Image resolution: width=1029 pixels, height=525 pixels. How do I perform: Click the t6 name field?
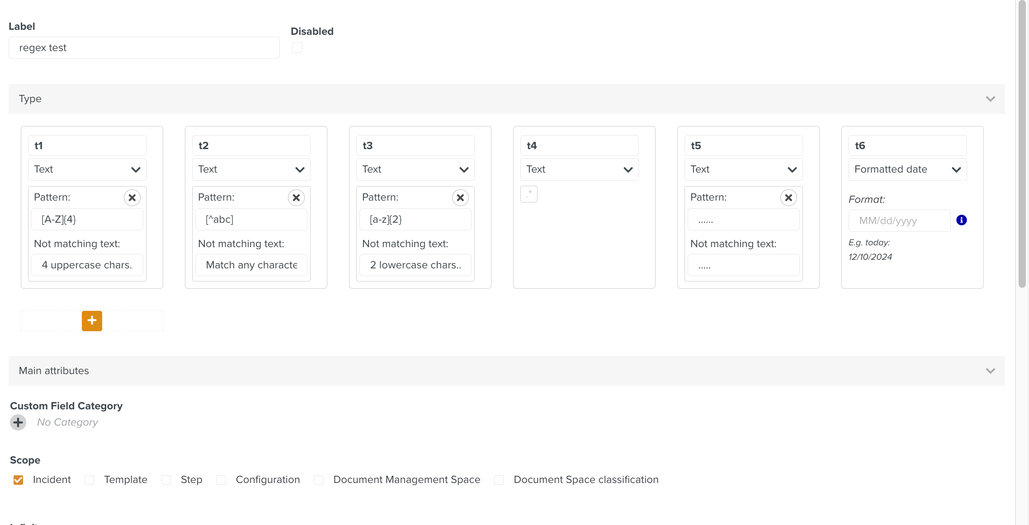pyautogui.click(x=908, y=145)
